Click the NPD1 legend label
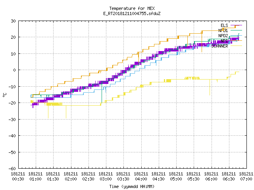 pyautogui.click(x=223, y=30)
